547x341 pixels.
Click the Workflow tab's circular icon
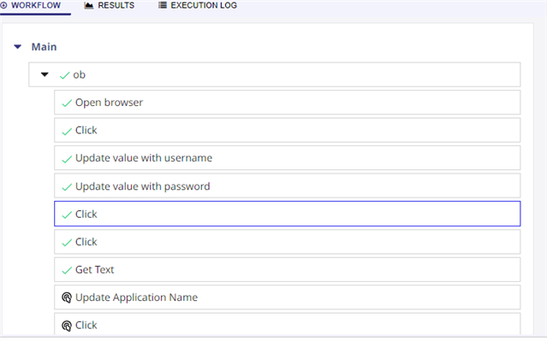(x=3, y=5)
